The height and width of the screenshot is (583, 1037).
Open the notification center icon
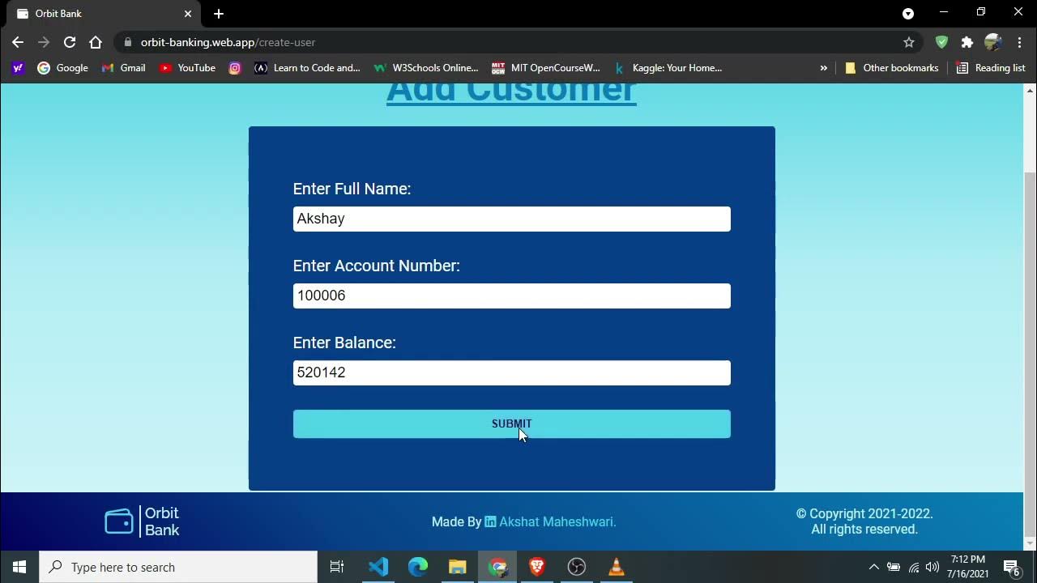coord(1012,567)
